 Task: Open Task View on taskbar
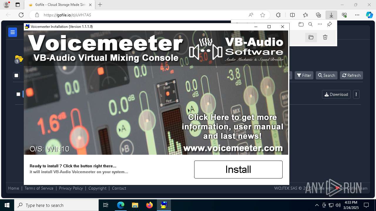coord(106,205)
